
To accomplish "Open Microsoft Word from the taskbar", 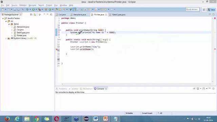I will 96,119.
